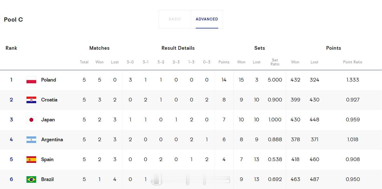The height and width of the screenshot is (189, 382).
Task: Click the Point Ratio column header
Action: (x=353, y=62)
